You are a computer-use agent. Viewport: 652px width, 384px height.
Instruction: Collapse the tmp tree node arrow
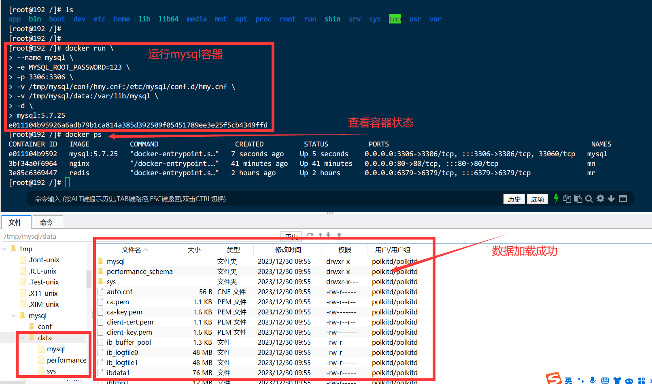pyautogui.click(x=4, y=249)
